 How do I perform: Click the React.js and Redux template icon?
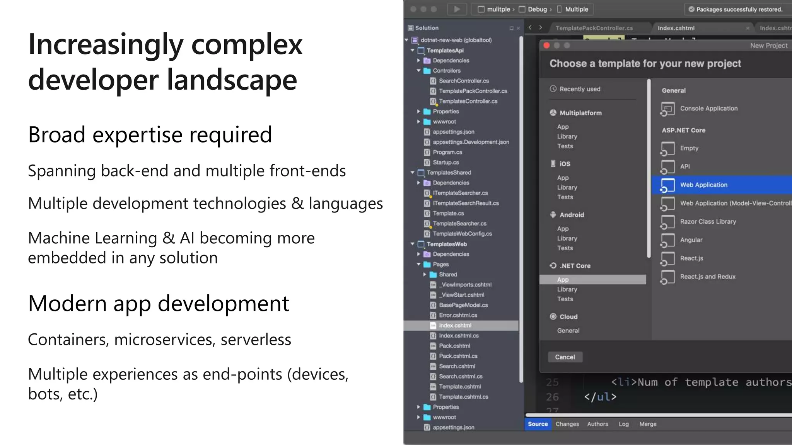[x=667, y=277]
